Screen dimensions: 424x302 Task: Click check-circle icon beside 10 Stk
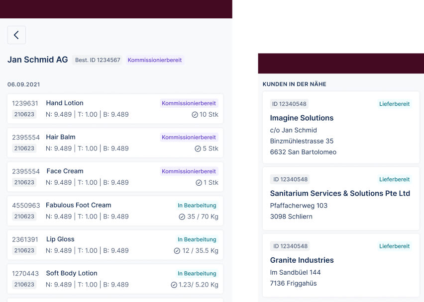[195, 115]
